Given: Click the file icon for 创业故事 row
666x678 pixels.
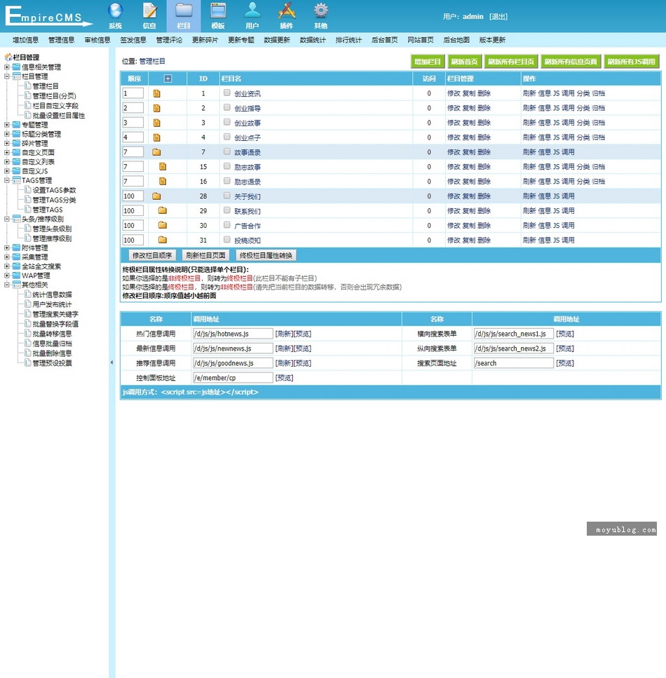Looking at the screenshot, I should 156,123.
